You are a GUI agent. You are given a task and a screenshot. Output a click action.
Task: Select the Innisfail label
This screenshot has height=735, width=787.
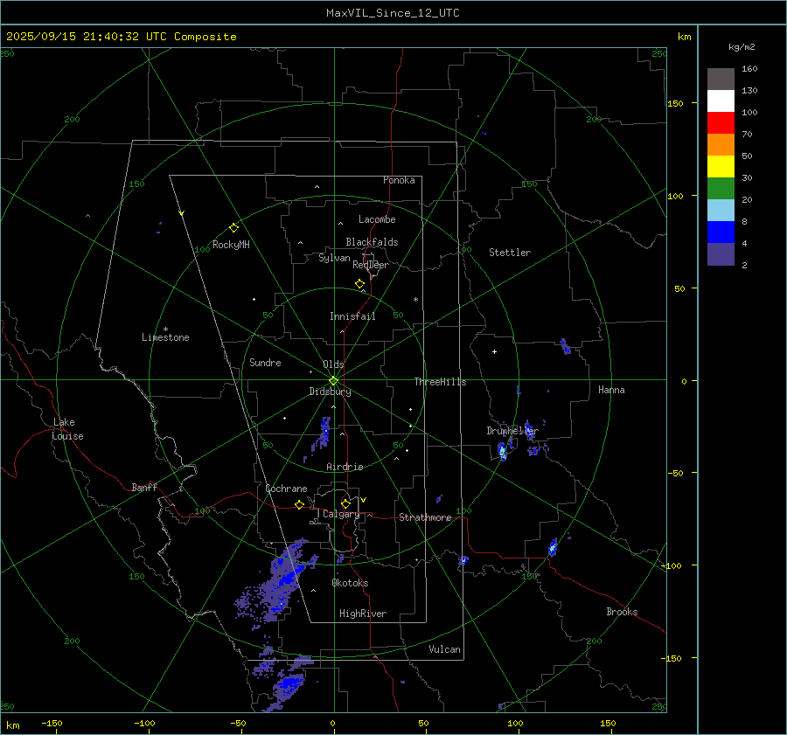tap(352, 316)
